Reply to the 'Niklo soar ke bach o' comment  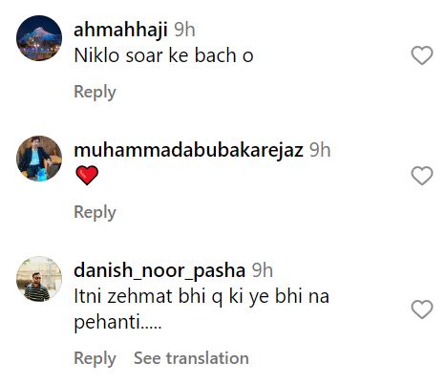click(x=95, y=93)
